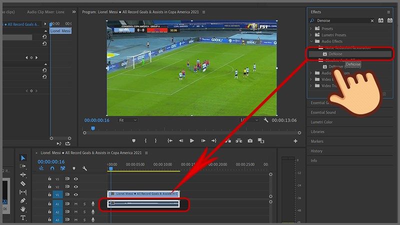Mute audio track A1
The width and height of the screenshot is (400, 225).
[76, 204]
